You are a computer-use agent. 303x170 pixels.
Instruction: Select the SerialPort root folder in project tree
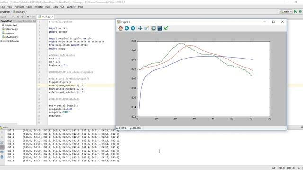18,21
